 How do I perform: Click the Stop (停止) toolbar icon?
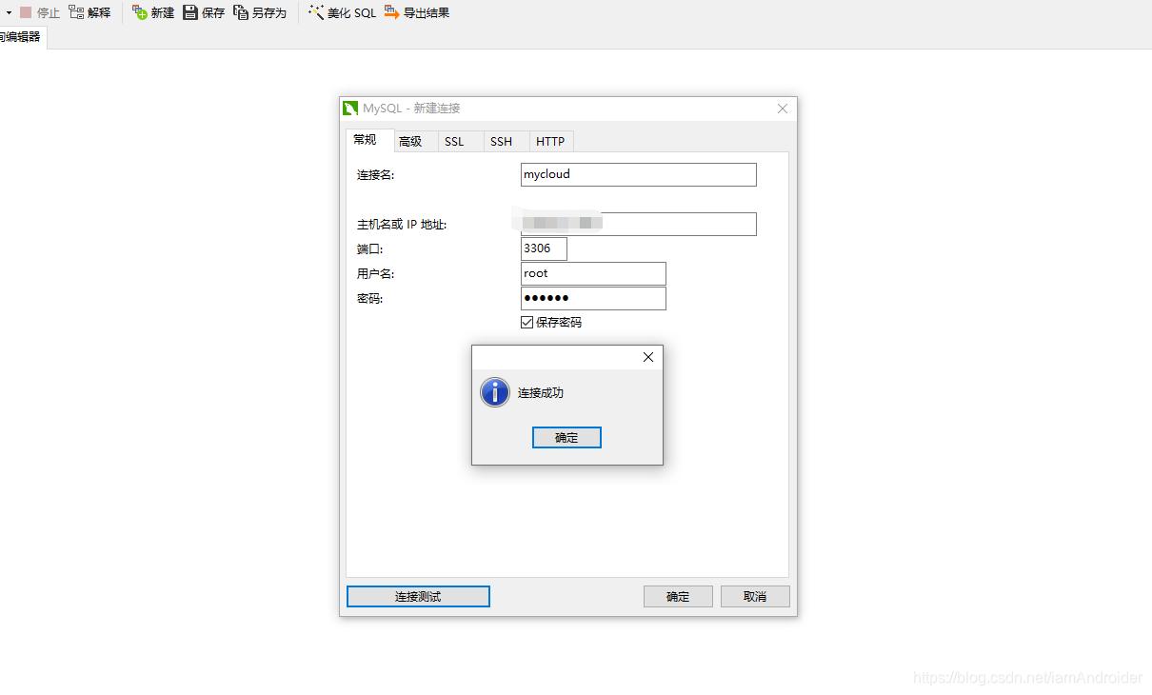[x=26, y=13]
